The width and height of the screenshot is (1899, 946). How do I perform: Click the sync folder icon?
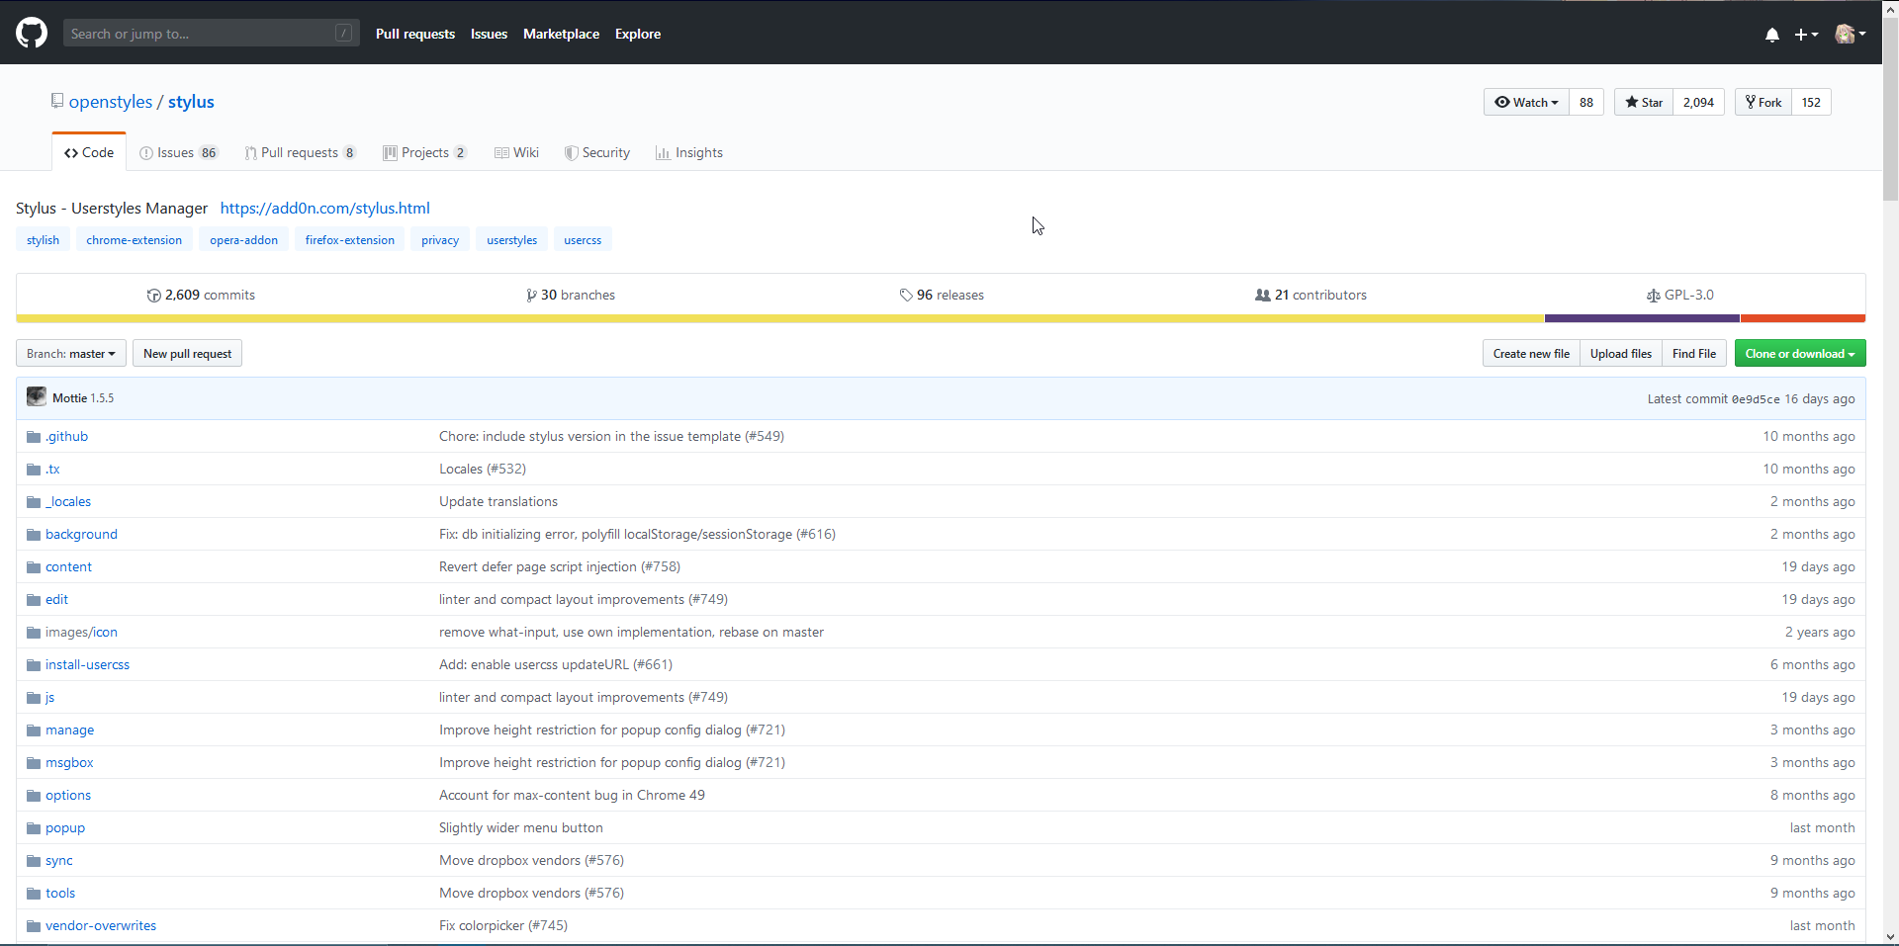(34, 861)
